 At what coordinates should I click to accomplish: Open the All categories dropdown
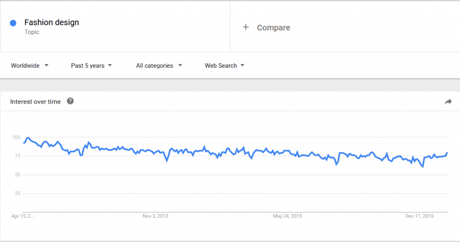[159, 65]
